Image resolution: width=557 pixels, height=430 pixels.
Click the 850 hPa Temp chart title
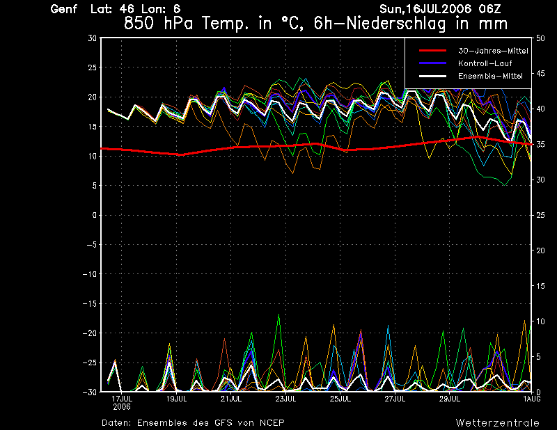[x=315, y=24]
